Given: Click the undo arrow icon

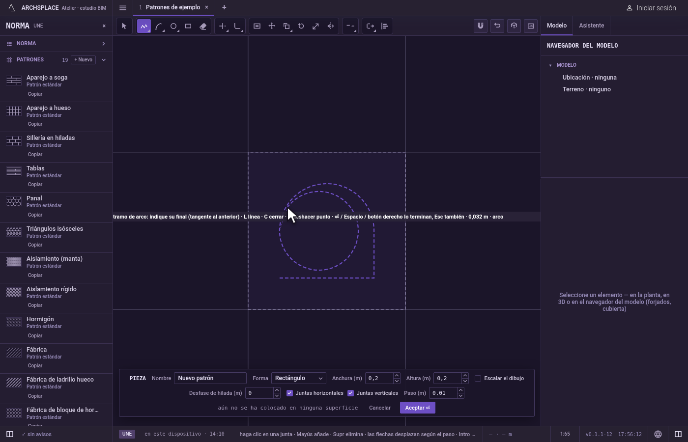Looking at the screenshot, I should point(497,26).
